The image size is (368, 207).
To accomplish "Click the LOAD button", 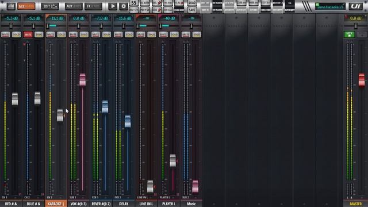I will [192, 3].
